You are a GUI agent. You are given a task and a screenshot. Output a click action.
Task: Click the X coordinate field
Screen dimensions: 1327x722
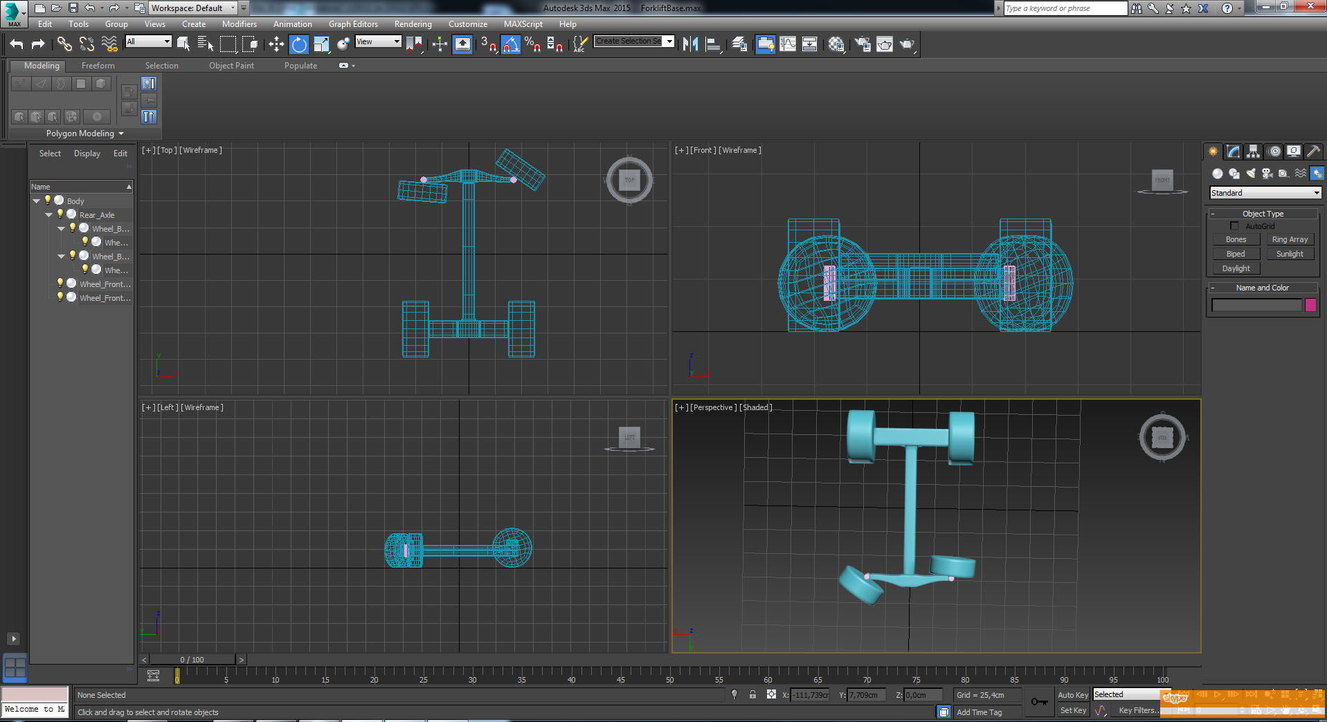[x=810, y=695]
